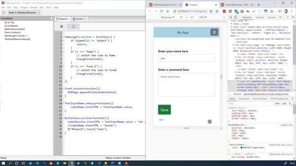
Task: Click the comment text area
Action: [186, 85]
